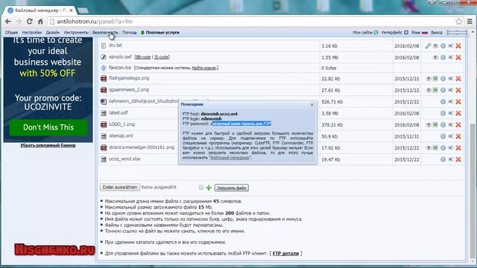Click the view eye icon for flashgameslogo.png
Viewport: 477px width, 268px height.
429,79
